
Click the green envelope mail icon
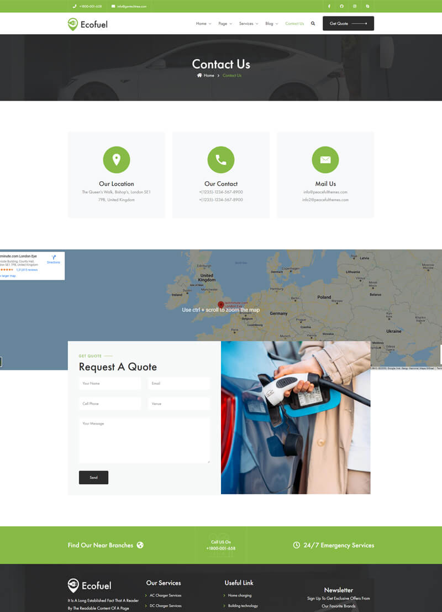(x=325, y=160)
